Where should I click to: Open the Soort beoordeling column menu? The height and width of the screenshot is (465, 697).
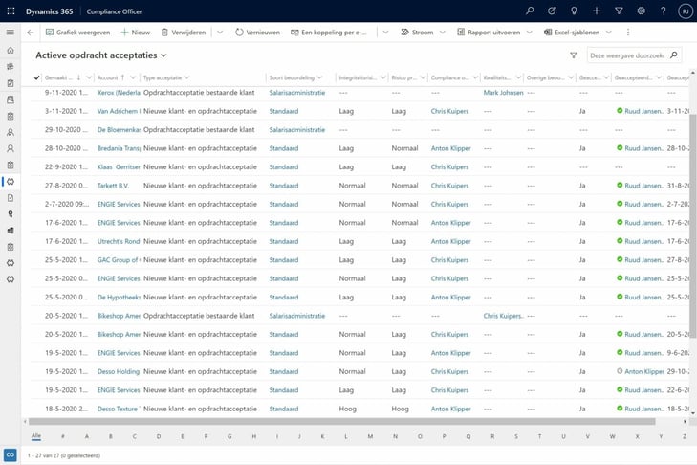tap(319, 77)
